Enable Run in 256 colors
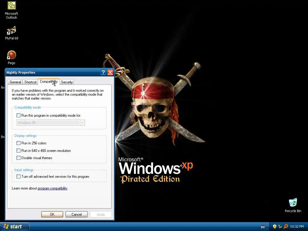This screenshot has height=231, width=308. 18,143
